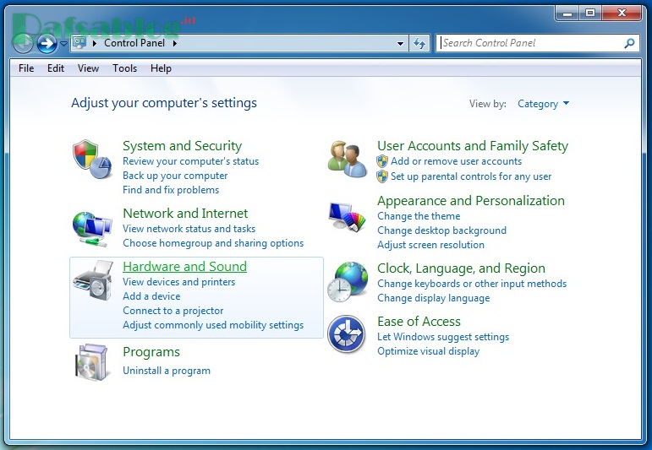Open the Programs heading link
The width and height of the screenshot is (652, 450).
point(151,352)
